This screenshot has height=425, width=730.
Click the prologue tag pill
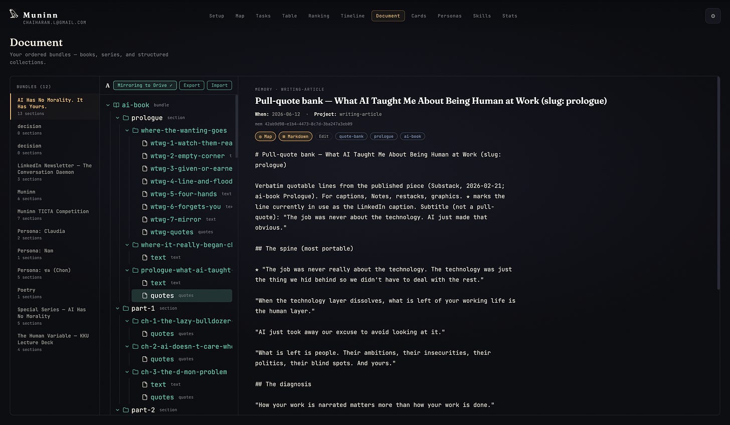point(384,136)
